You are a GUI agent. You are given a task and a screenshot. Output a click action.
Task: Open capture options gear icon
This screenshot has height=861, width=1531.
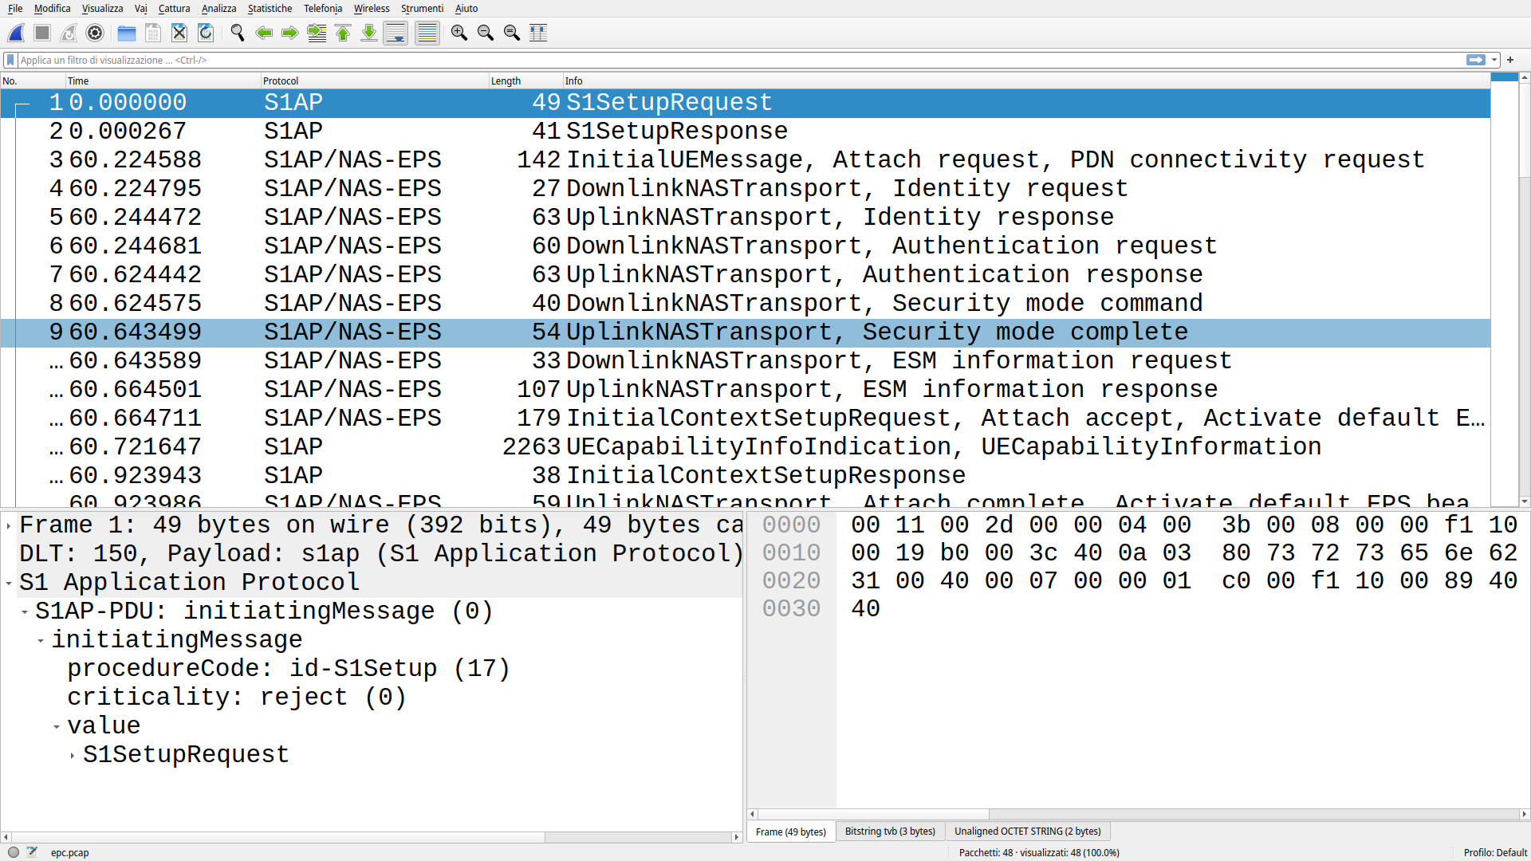click(95, 33)
